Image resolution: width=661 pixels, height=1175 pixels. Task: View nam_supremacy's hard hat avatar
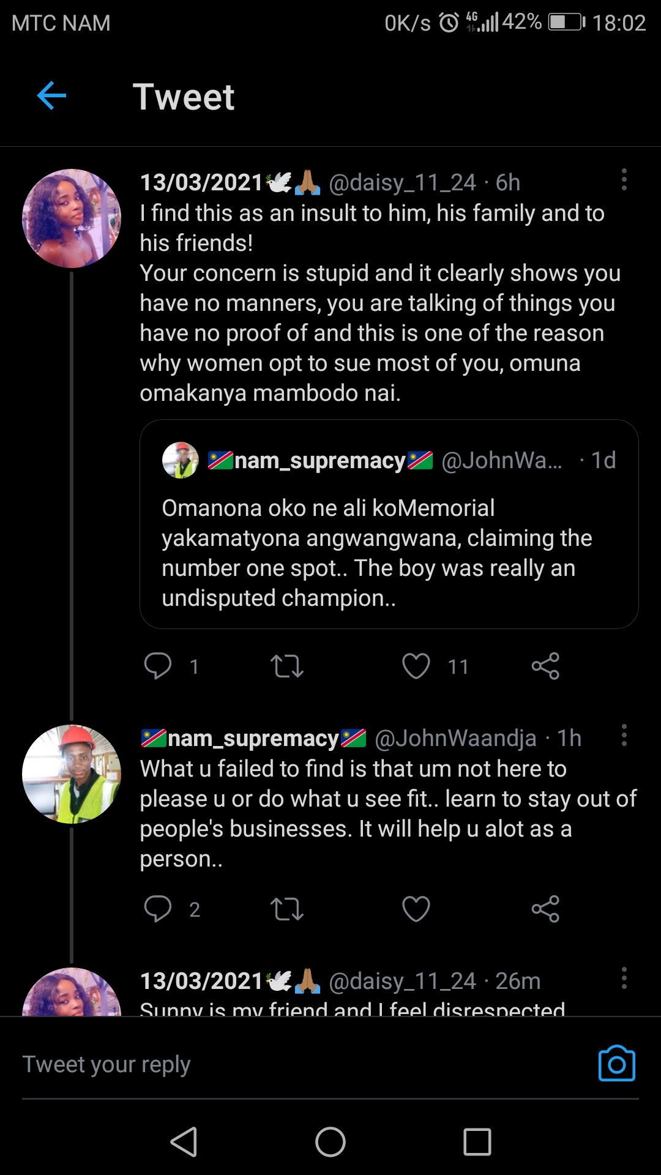tap(72, 774)
